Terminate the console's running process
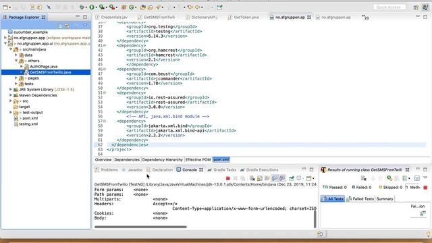 point(228,178)
